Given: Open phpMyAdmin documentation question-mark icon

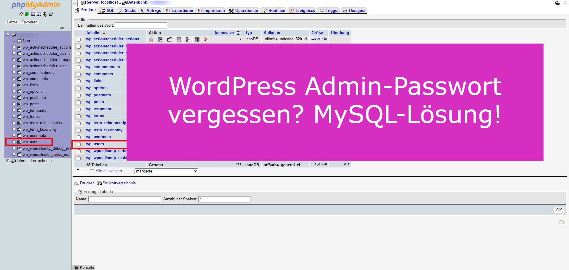Looking at the screenshot, I should 33,14.
